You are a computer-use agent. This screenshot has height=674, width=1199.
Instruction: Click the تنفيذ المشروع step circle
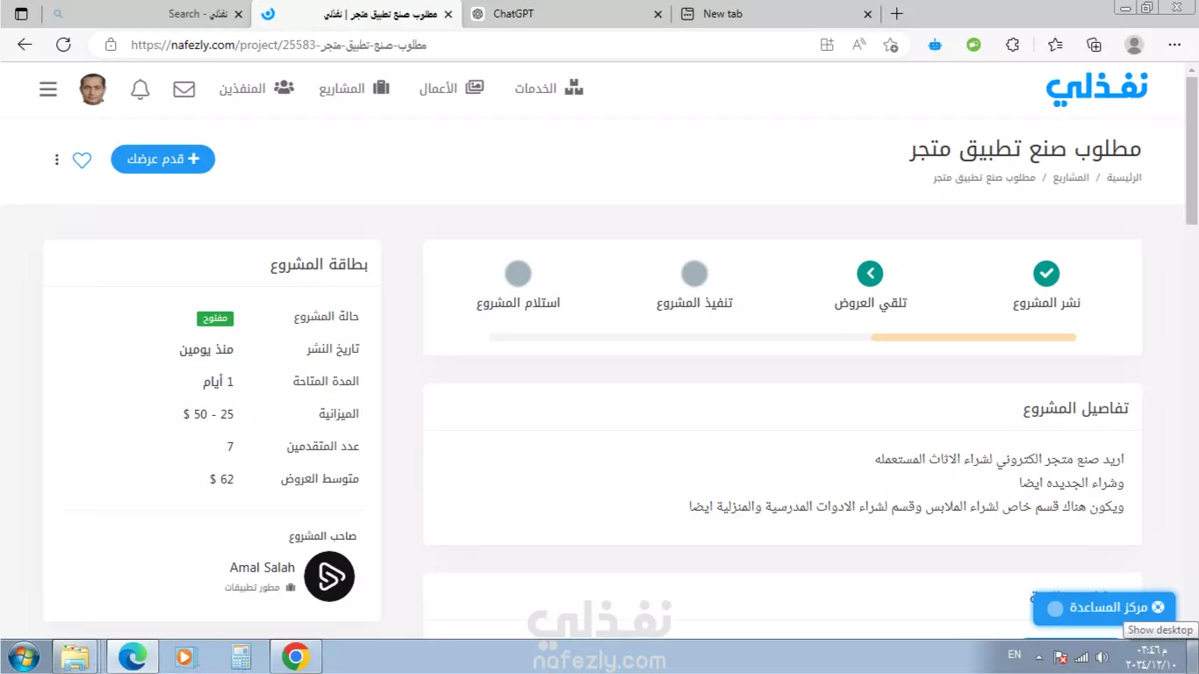tap(694, 273)
